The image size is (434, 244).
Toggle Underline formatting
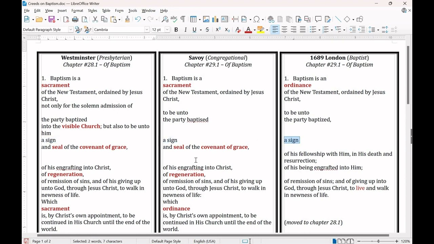coord(194,29)
